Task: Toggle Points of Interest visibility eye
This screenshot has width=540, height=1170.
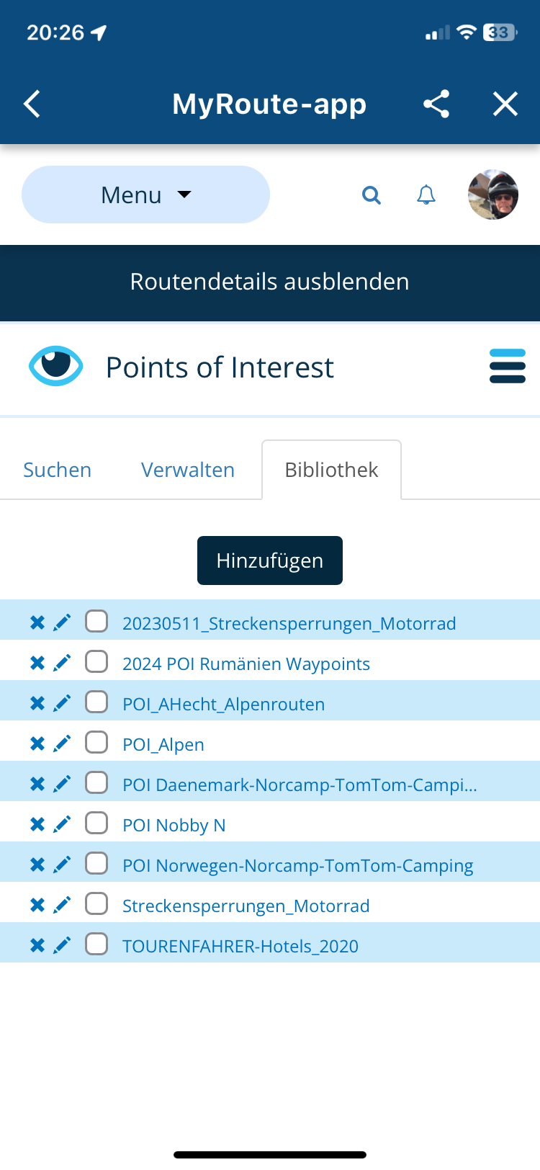Action: 55,367
